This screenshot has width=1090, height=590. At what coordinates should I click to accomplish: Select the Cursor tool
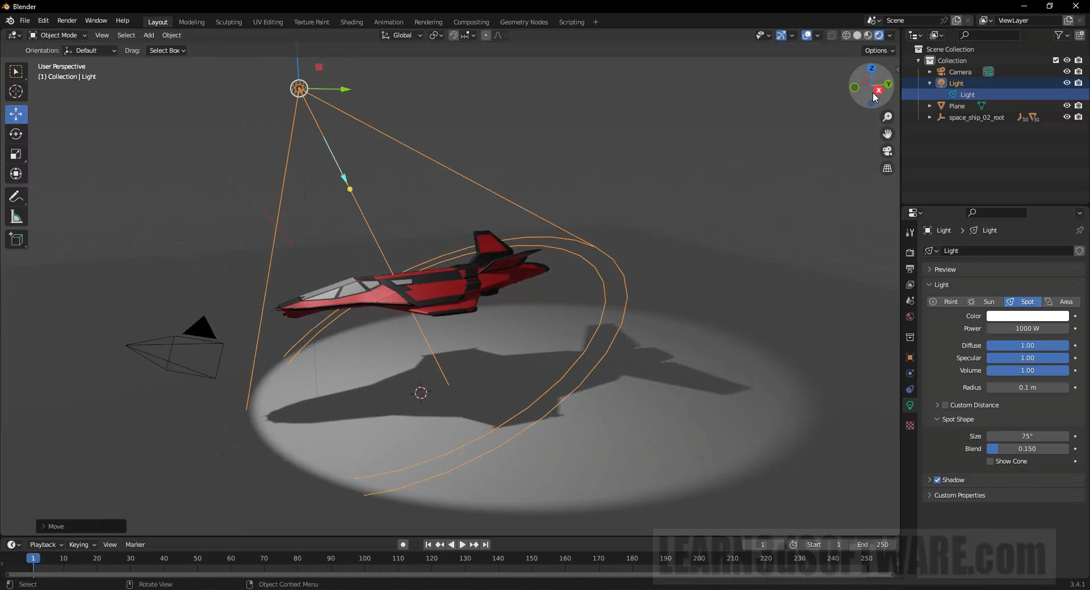[x=16, y=92]
